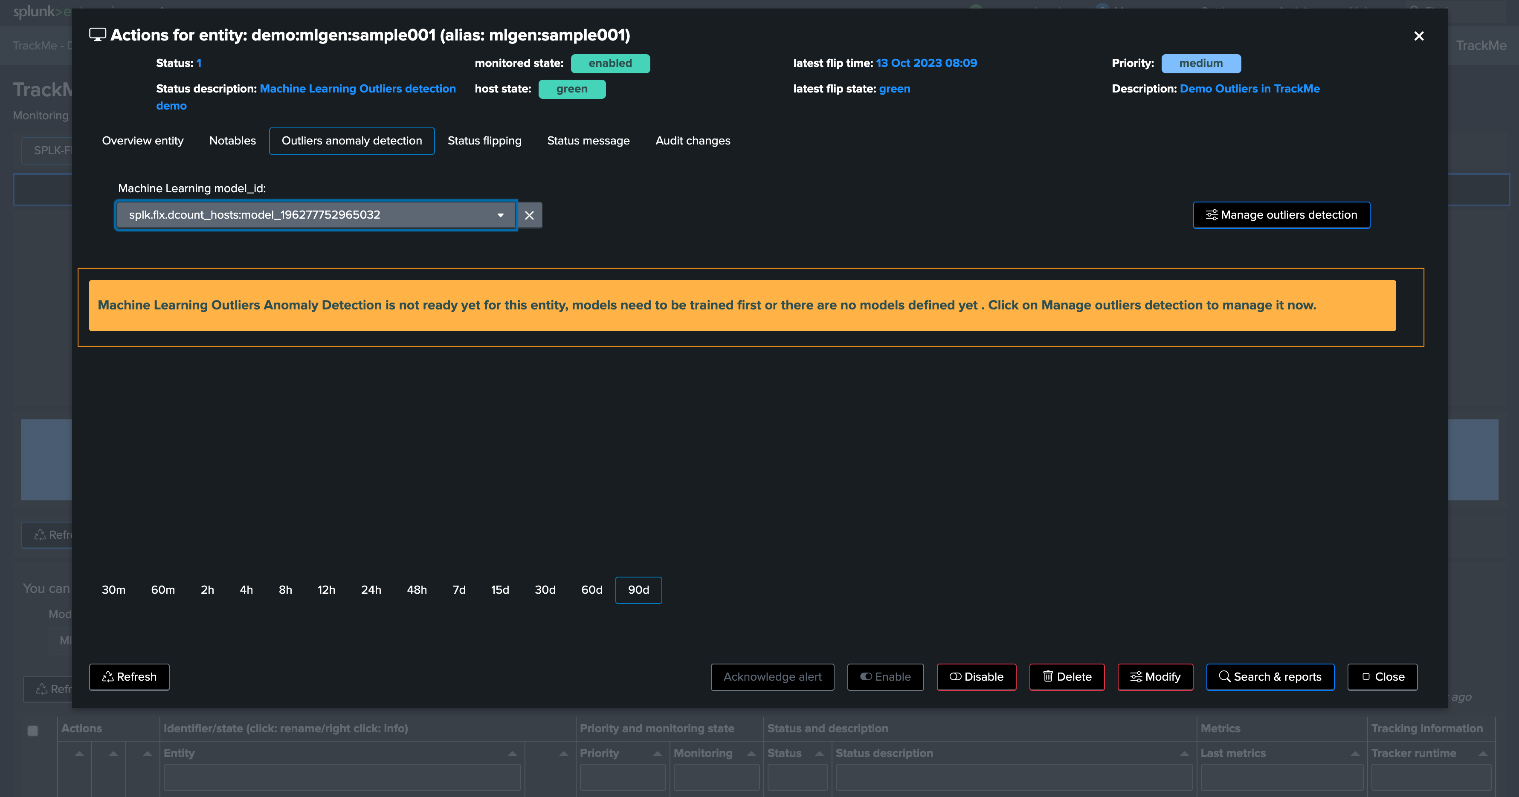Viewport: 1519px width, 797px height.
Task: Set the time range to 4h
Action: pyautogui.click(x=246, y=590)
